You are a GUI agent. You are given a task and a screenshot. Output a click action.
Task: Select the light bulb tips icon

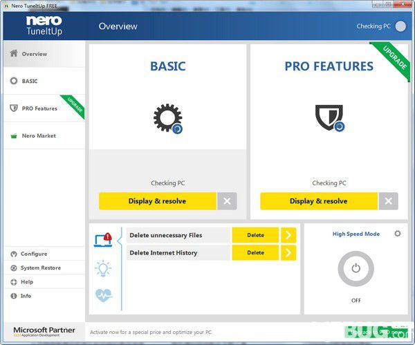tap(103, 268)
